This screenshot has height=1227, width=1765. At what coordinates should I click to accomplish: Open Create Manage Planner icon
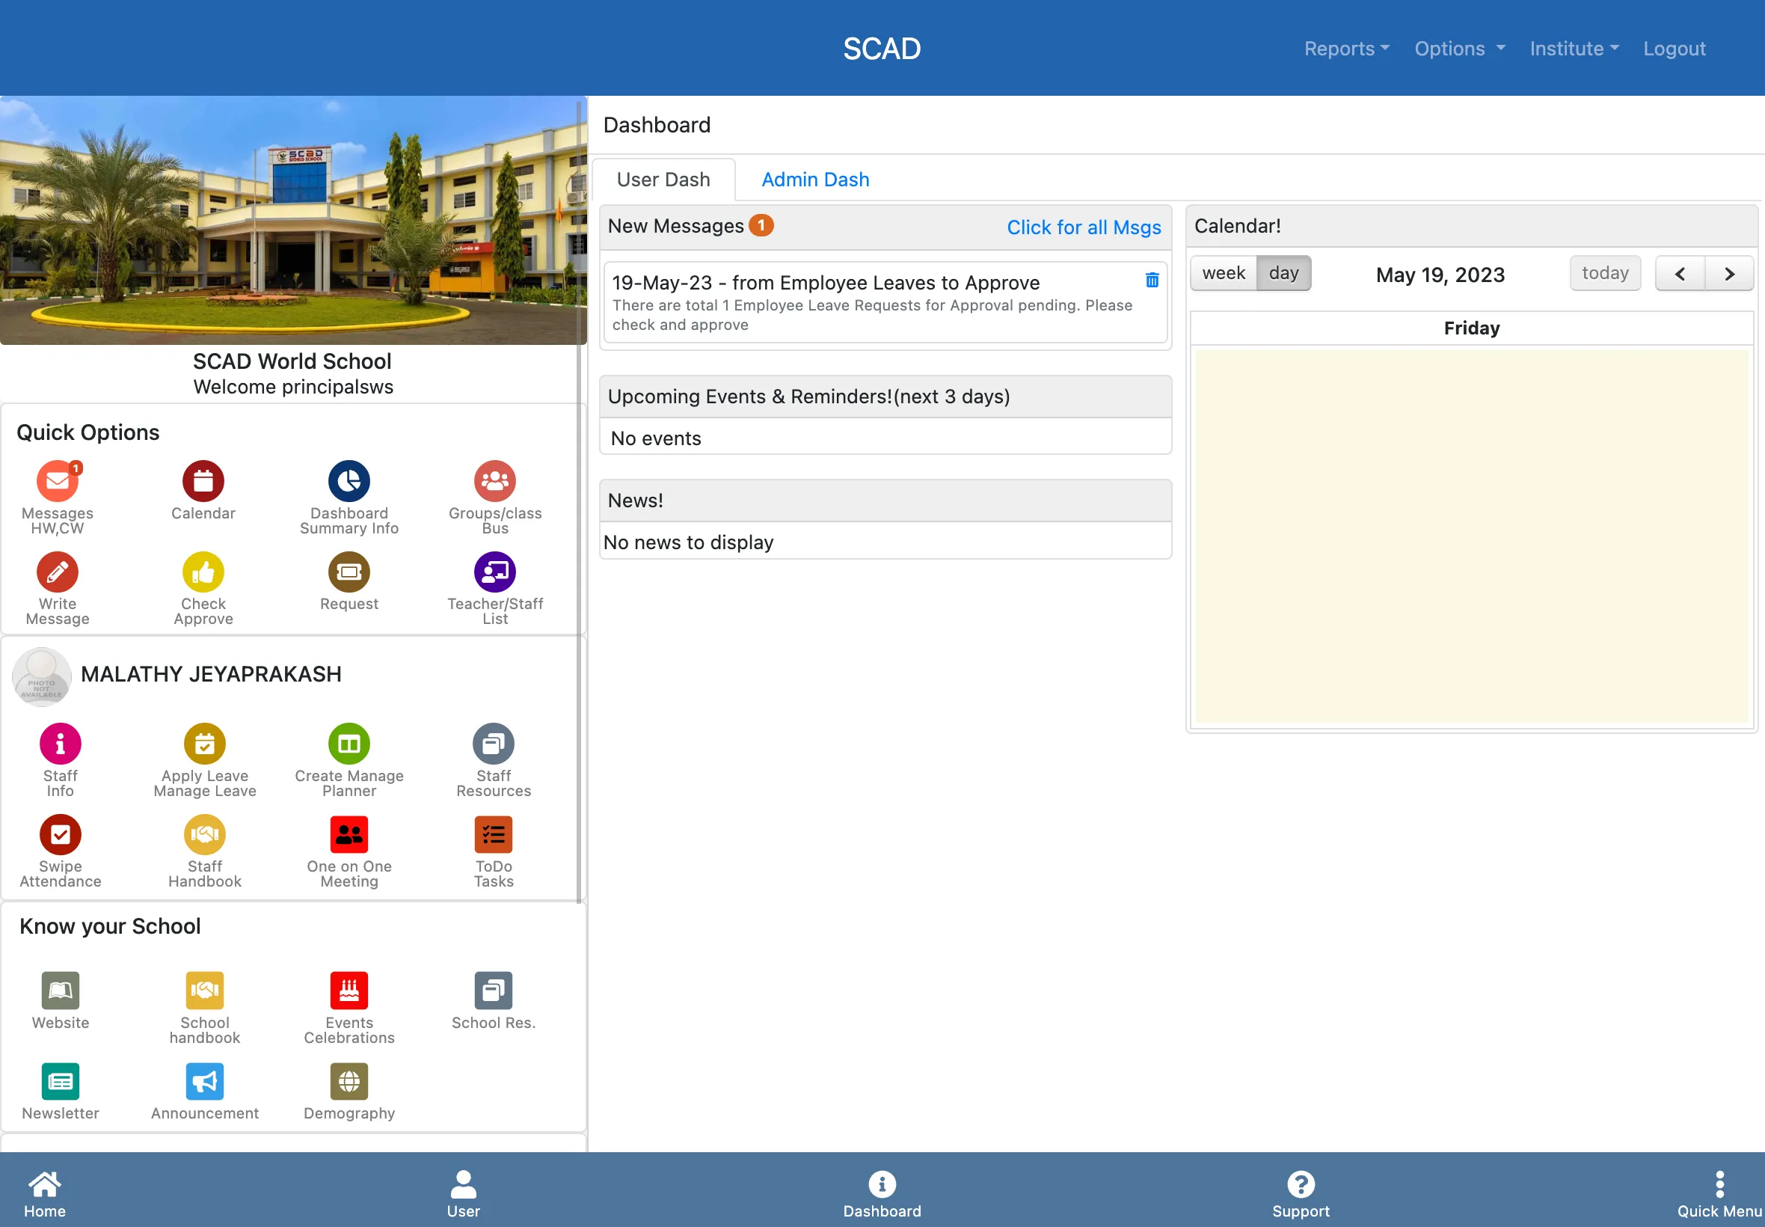point(349,744)
